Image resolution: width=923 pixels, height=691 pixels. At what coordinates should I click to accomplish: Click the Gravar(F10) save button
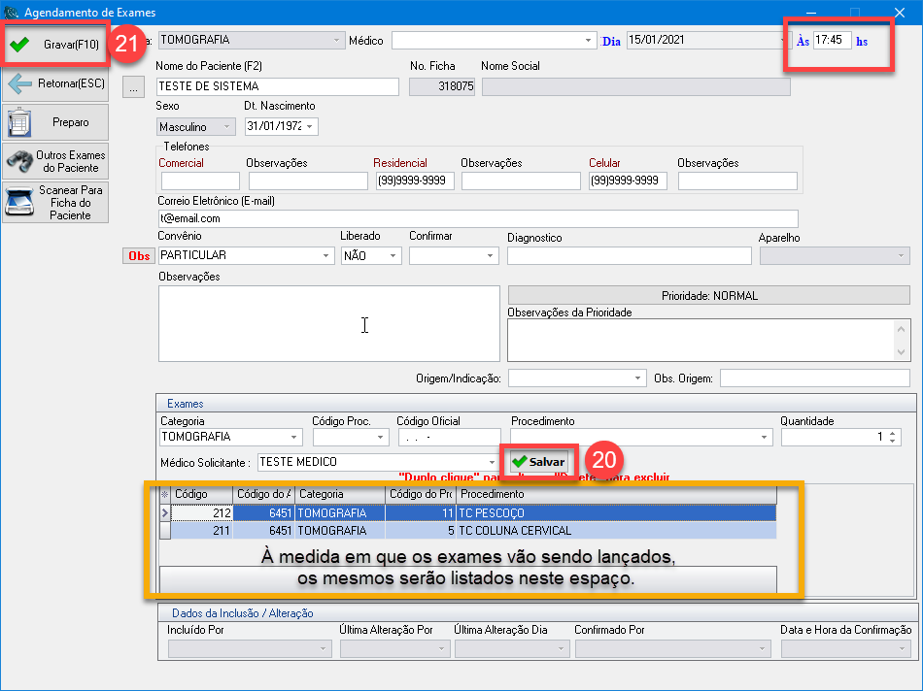54,45
